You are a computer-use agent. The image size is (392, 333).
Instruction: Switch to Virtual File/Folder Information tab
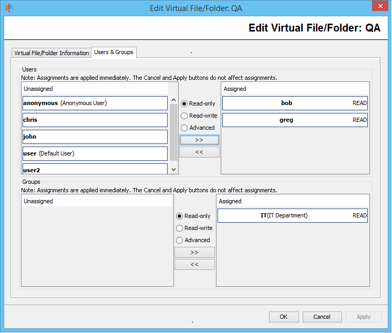tap(51, 53)
